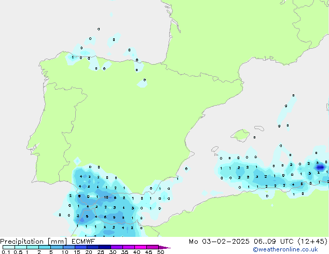The image size is (329, 254).
Task: Click the over-50 mm legend arrow tip
Action: click(x=164, y=247)
